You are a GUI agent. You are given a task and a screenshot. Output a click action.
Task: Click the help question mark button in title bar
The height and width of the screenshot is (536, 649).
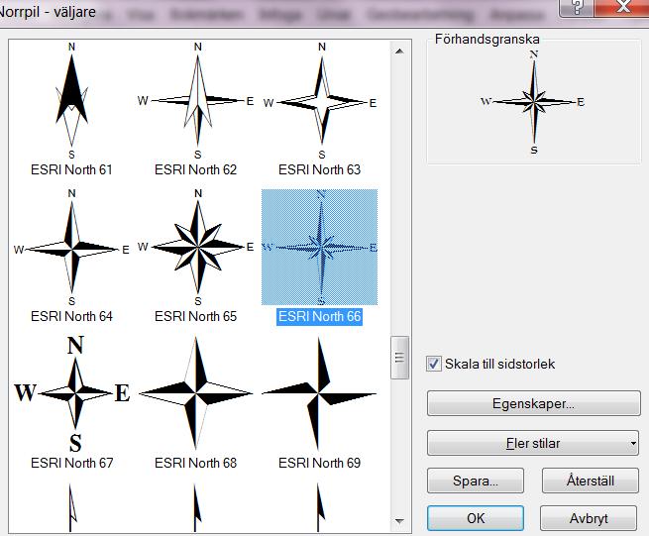point(576,8)
